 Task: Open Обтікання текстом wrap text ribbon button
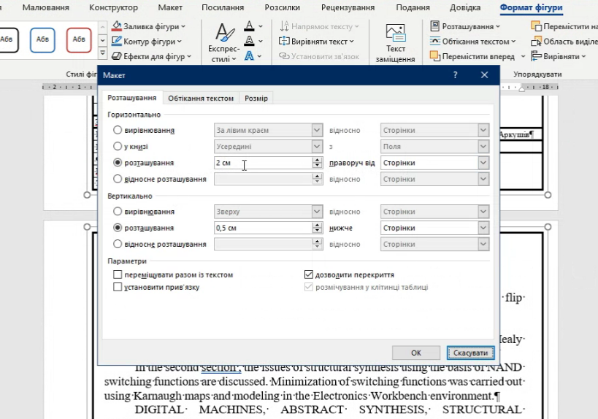473,41
